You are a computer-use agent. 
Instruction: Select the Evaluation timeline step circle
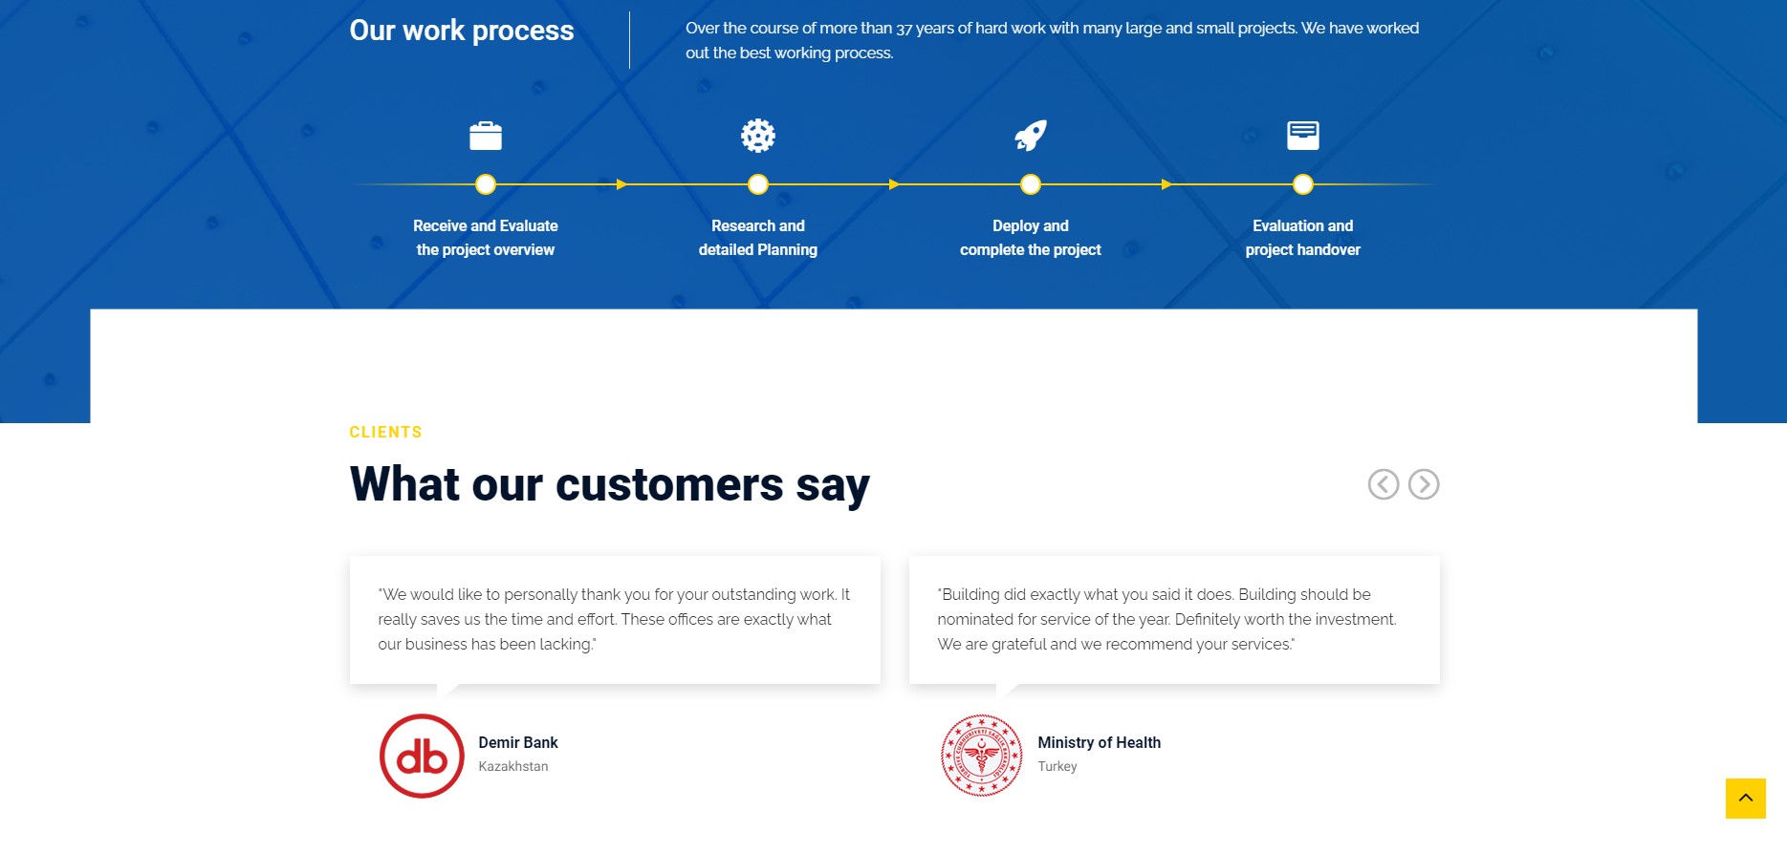pos(1303,184)
